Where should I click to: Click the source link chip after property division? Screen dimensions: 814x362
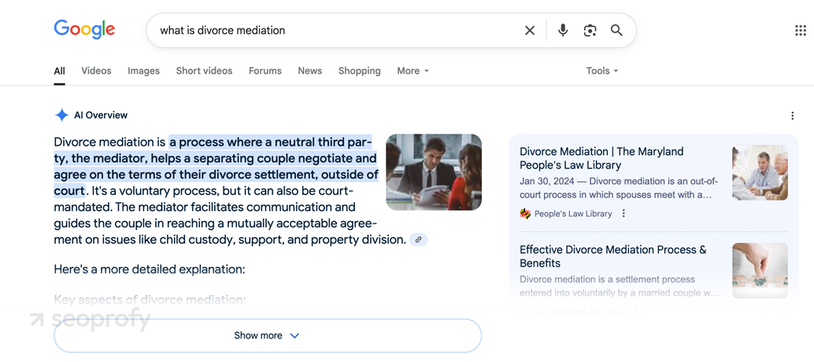click(419, 239)
